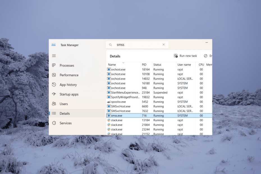This screenshot has height=174, width=261.
Task: Open the Users page
Action: tap(77, 104)
